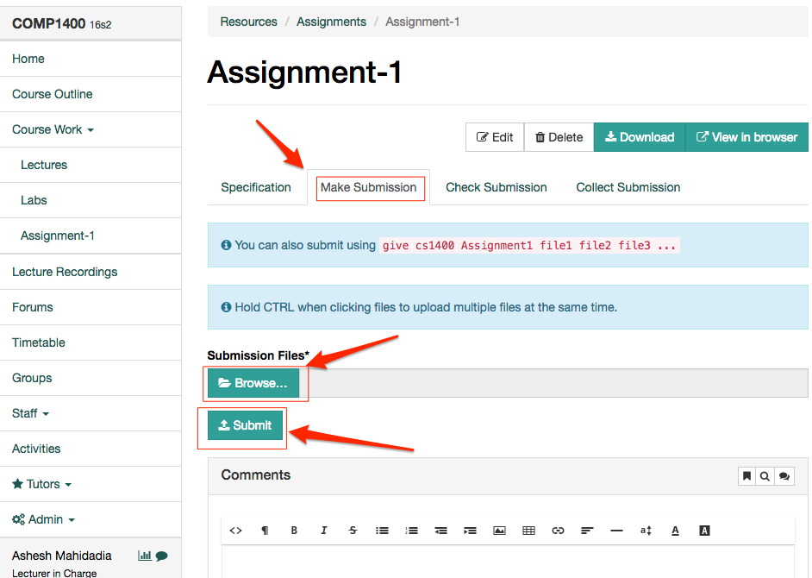The image size is (812, 578).
Task: Increase indent in comment editor
Action: [x=470, y=531]
